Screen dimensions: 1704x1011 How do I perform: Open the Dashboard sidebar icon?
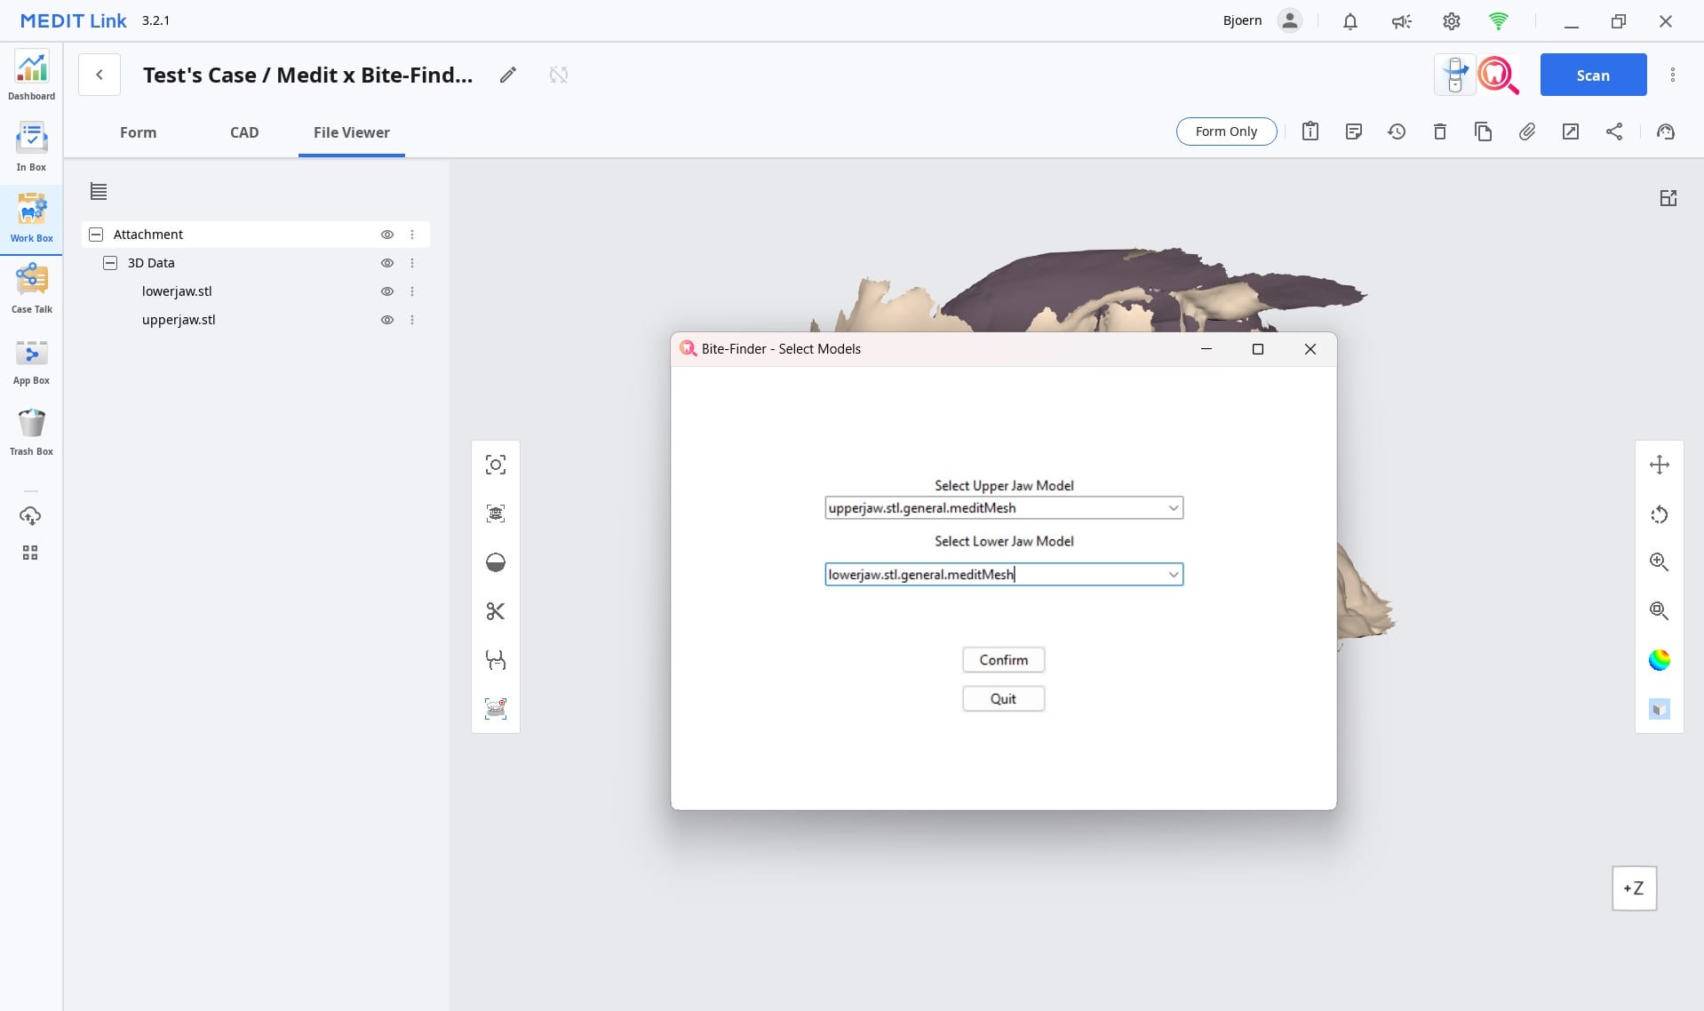point(31,76)
